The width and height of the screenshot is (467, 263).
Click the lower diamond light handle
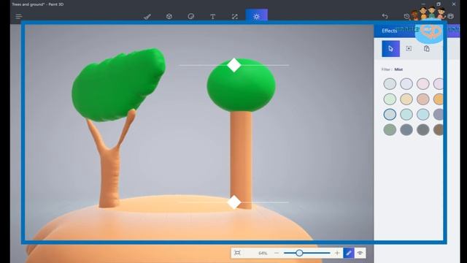pyautogui.click(x=234, y=202)
